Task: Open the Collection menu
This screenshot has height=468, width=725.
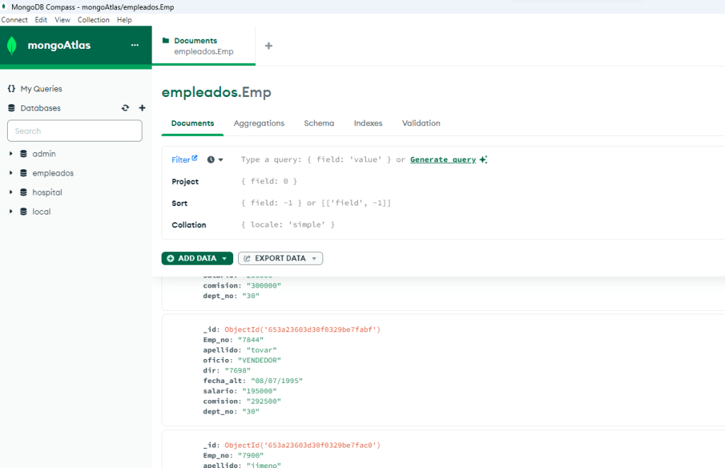Action: pyautogui.click(x=93, y=20)
